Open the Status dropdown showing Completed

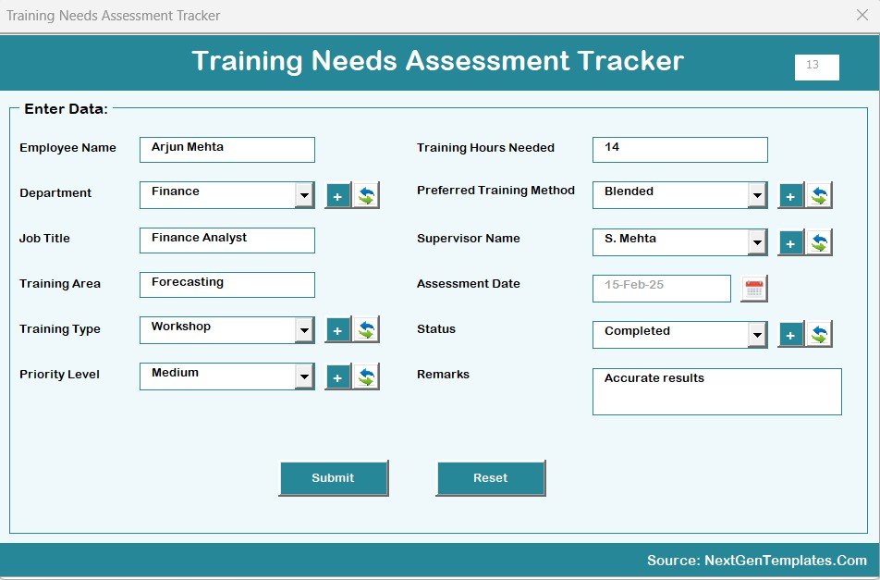[x=757, y=335]
